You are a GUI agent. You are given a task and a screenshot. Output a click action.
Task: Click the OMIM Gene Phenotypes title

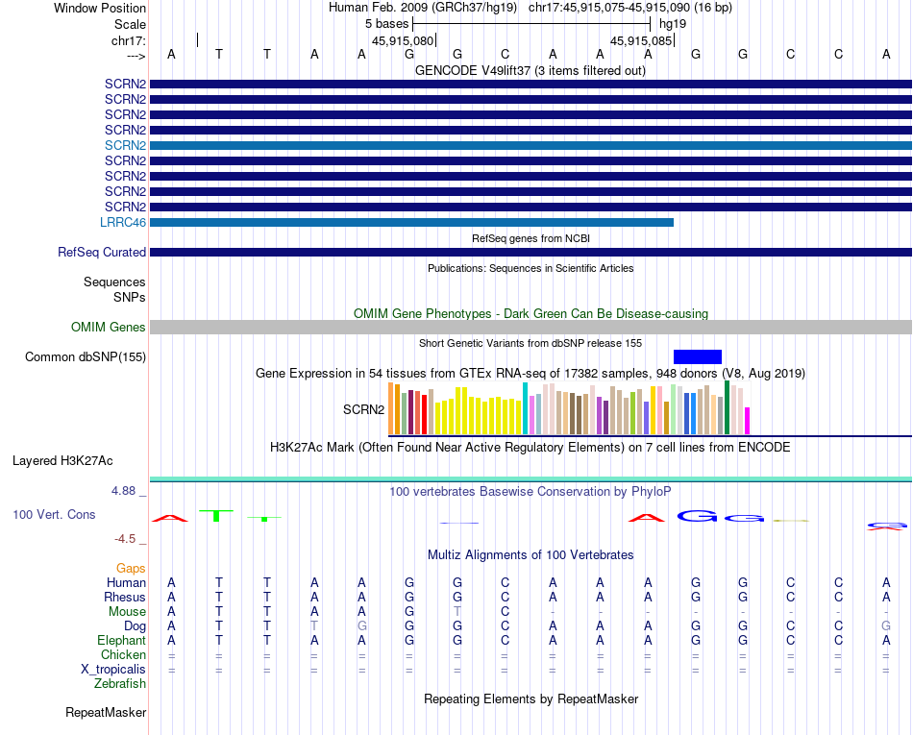tap(531, 313)
